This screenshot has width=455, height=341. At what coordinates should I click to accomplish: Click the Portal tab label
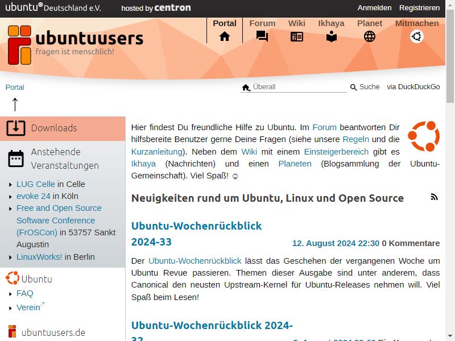pos(225,23)
